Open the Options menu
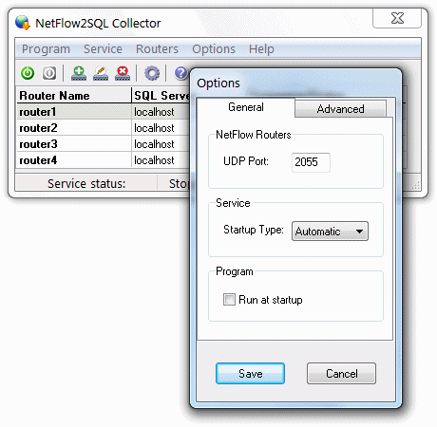437x427 pixels. click(214, 49)
